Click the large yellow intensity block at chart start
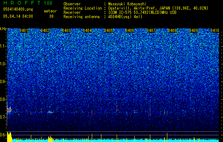Screen dimensions: 223x142 (x=10, y=137)
